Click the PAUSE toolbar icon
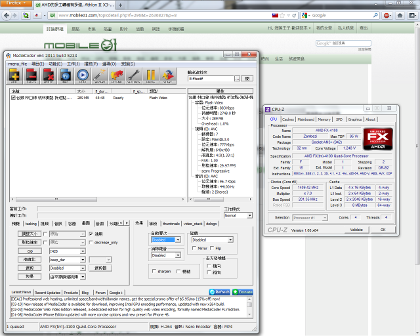Screen dimensions: 420x336 (151, 76)
